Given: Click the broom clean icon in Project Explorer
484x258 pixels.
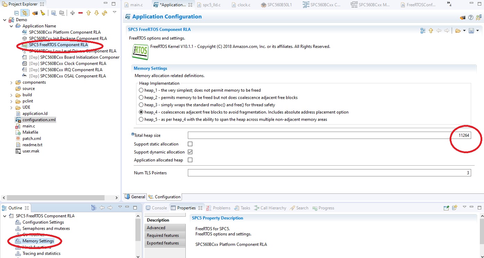Looking at the screenshot, I should point(43,13).
